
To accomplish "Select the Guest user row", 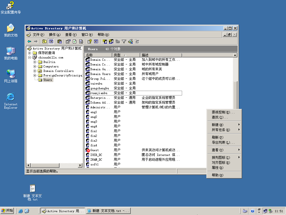I will (x=133, y=150).
